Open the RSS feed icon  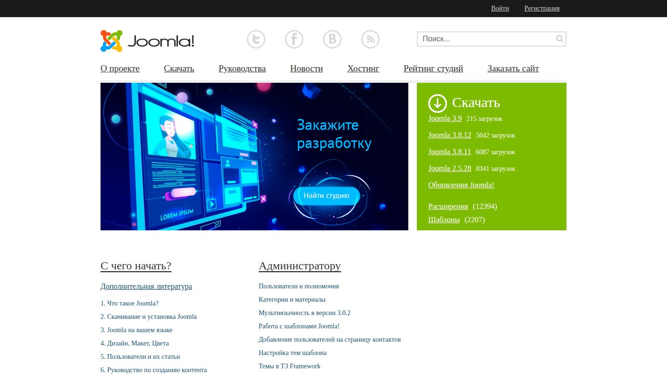point(370,39)
